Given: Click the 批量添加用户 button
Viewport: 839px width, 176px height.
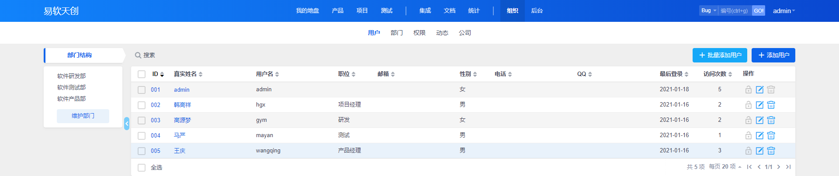Looking at the screenshot, I should click(x=720, y=55).
